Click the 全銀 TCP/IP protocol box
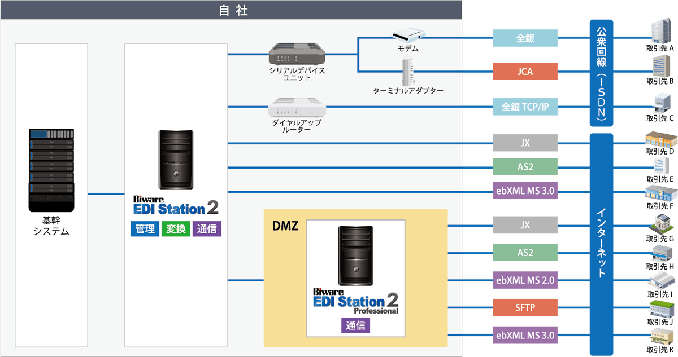 pyautogui.click(x=525, y=107)
